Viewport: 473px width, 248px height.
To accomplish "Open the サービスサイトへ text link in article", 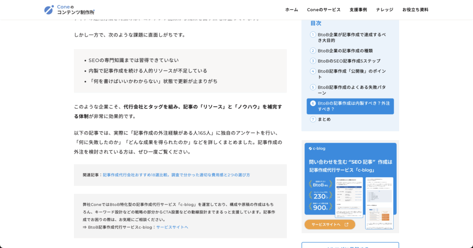I will point(172,227).
